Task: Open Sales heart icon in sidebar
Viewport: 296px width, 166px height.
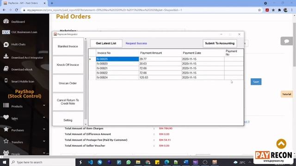Action: point(6,117)
